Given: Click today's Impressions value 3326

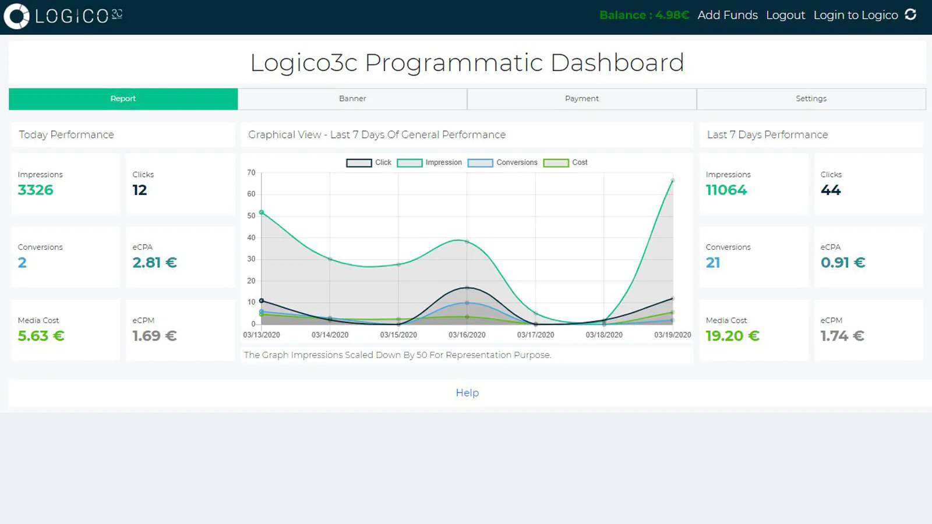Looking at the screenshot, I should 36,190.
